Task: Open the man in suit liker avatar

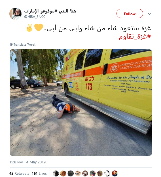Action: [115, 173]
